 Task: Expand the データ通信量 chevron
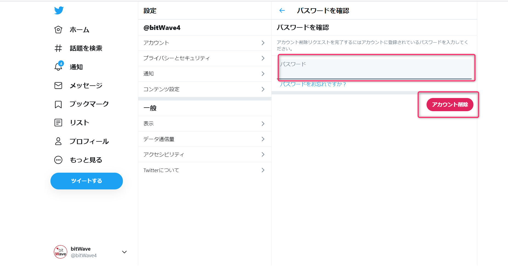[263, 139]
